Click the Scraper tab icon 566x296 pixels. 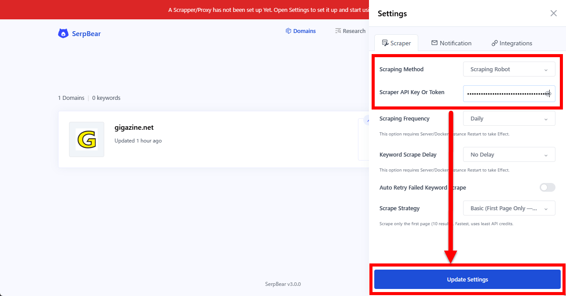pos(385,43)
